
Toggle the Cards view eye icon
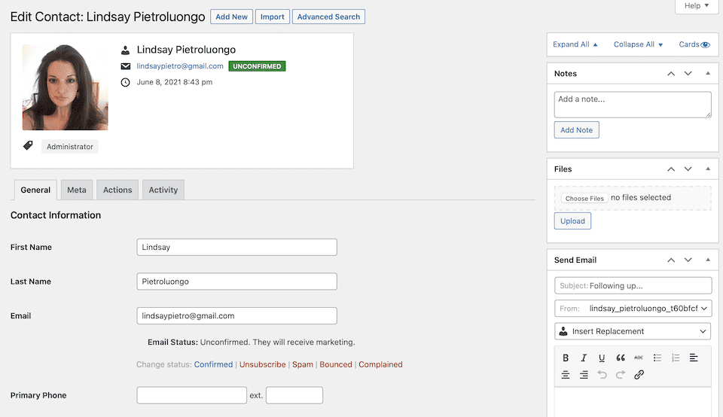click(x=706, y=45)
